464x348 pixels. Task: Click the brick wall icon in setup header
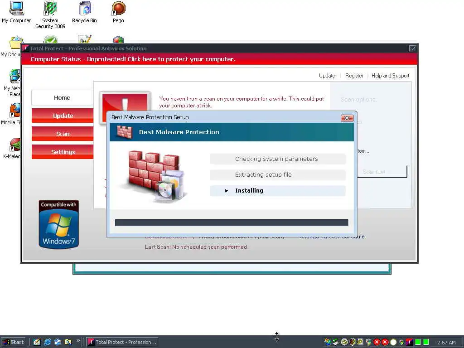(124, 132)
